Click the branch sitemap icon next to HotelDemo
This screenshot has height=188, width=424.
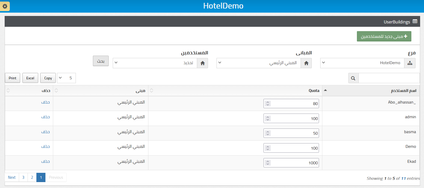(x=410, y=63)
